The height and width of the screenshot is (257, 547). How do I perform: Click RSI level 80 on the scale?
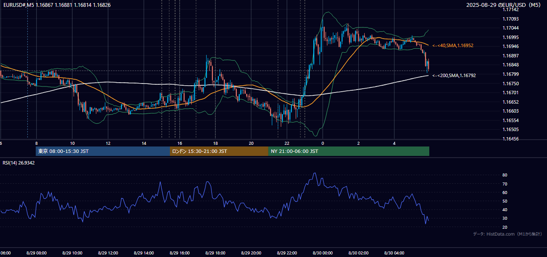click(505, 175)
